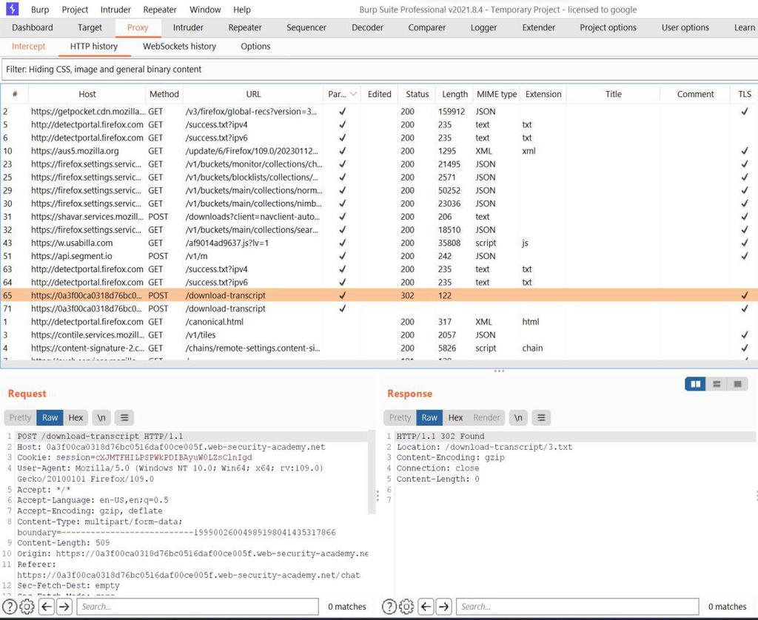
Task: Switch Request view to Pretty
Action: pyautogui.click(x=20, y=417)
